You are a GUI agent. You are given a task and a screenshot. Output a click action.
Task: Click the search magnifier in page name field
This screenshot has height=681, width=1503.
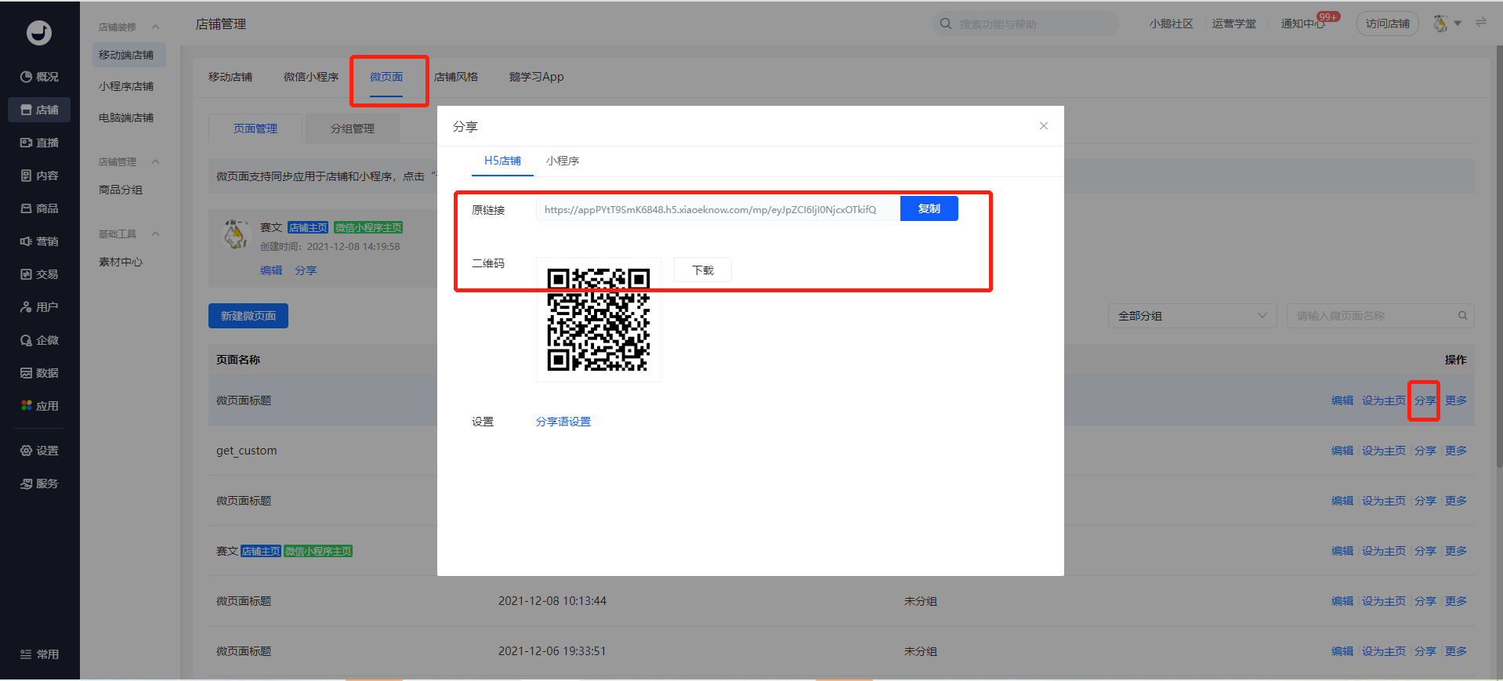[x=1462, y=316]
